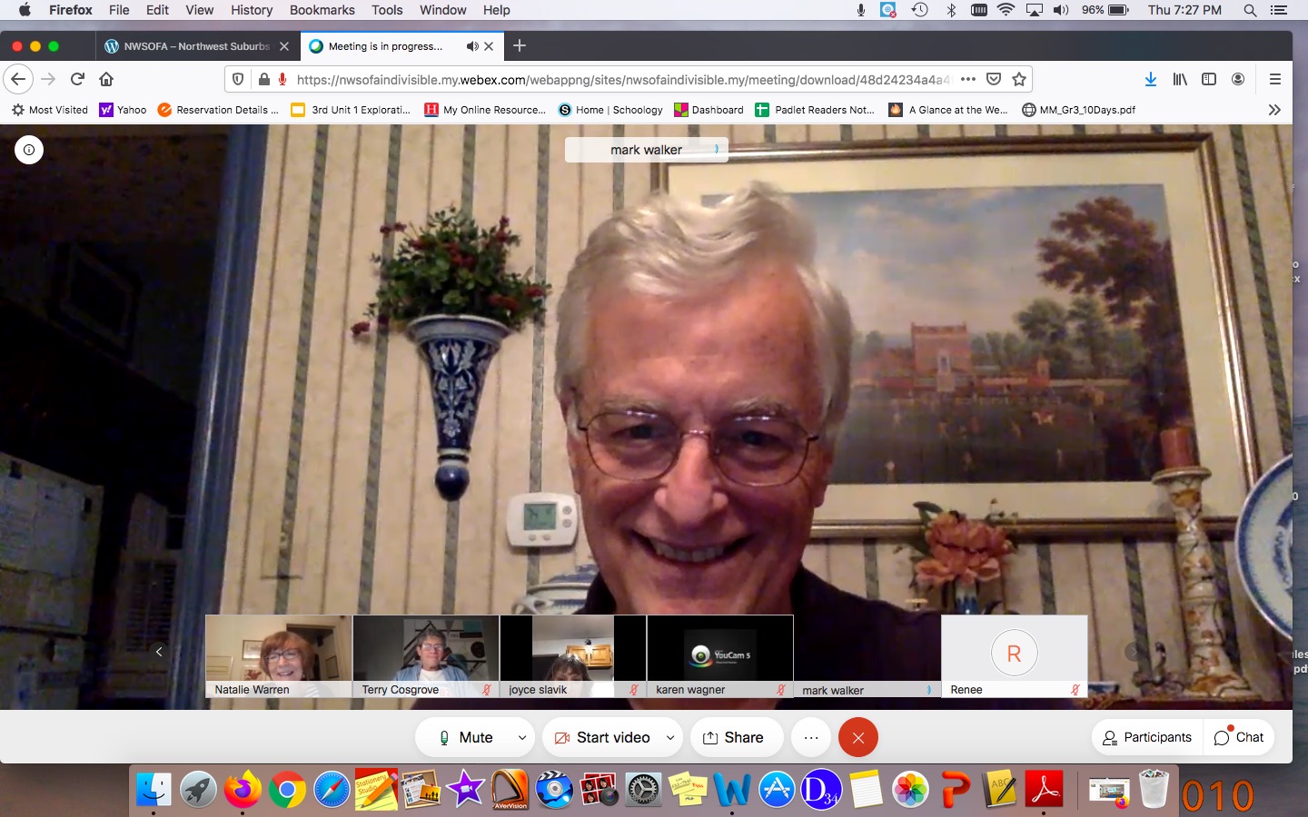Open the Firefox account icon

point(1238,79)
